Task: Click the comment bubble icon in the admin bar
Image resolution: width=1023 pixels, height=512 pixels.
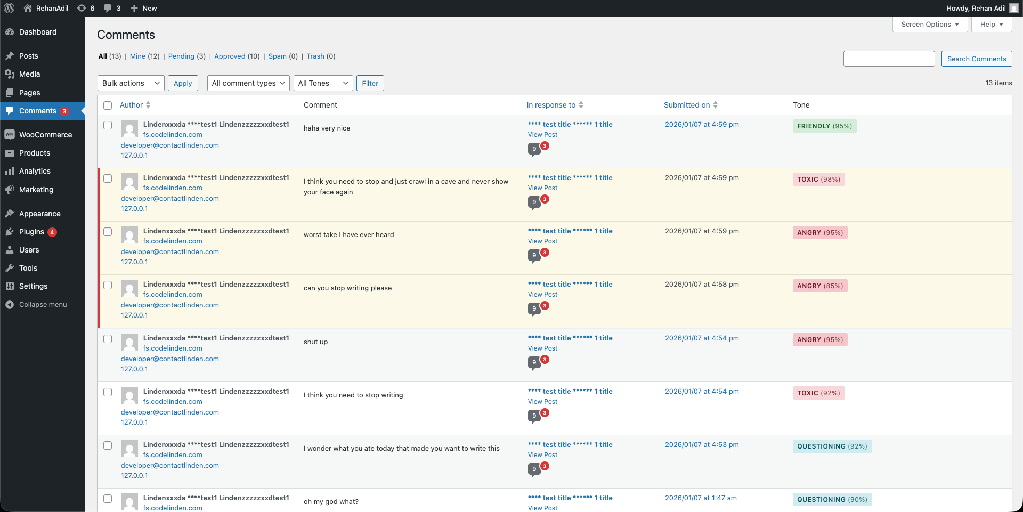Action: click(x=109, y=8)
